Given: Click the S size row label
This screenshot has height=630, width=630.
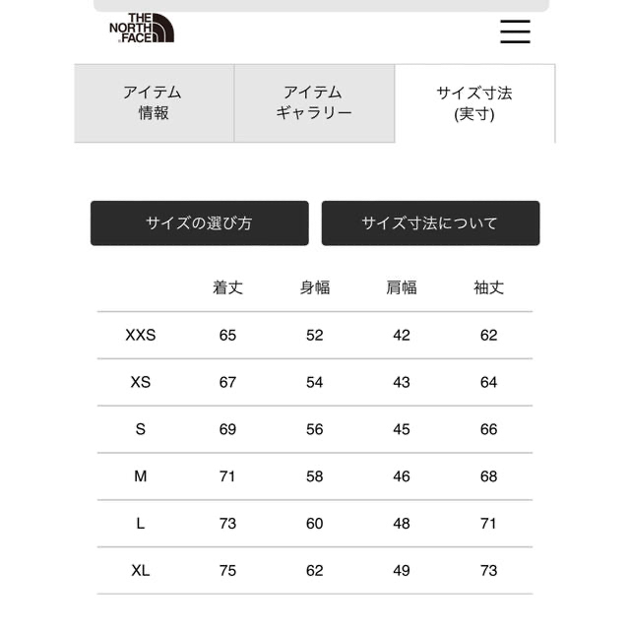Looking at the screenshot, I should pyautogui.click(x=141, y=429).
